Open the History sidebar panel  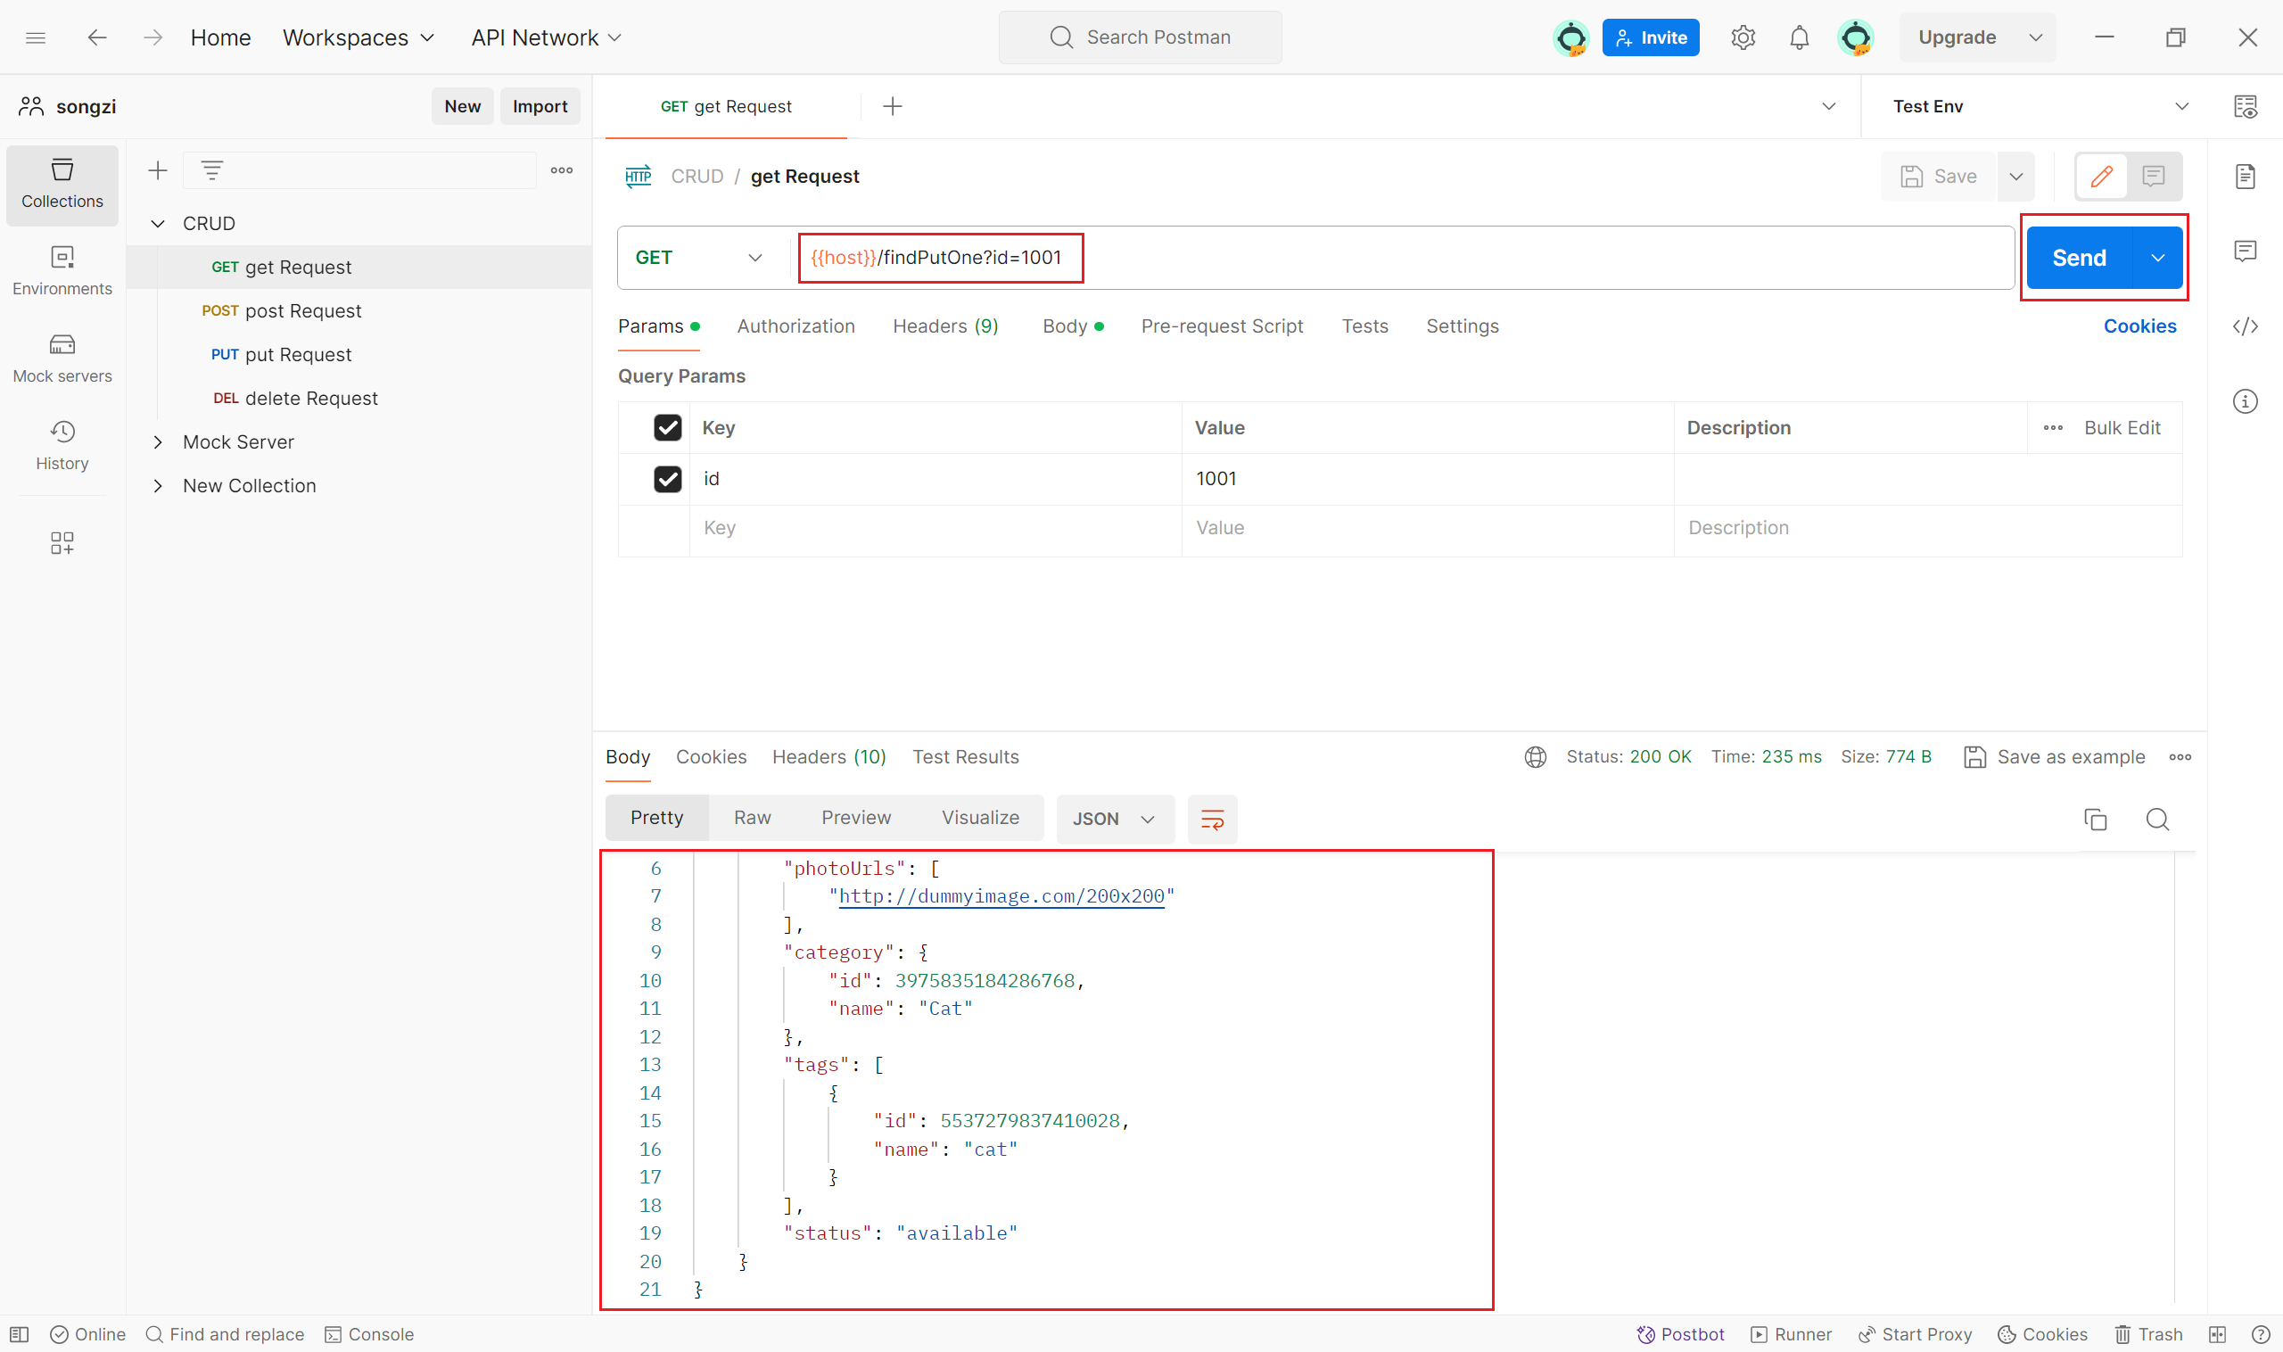[x=62, y=446]
